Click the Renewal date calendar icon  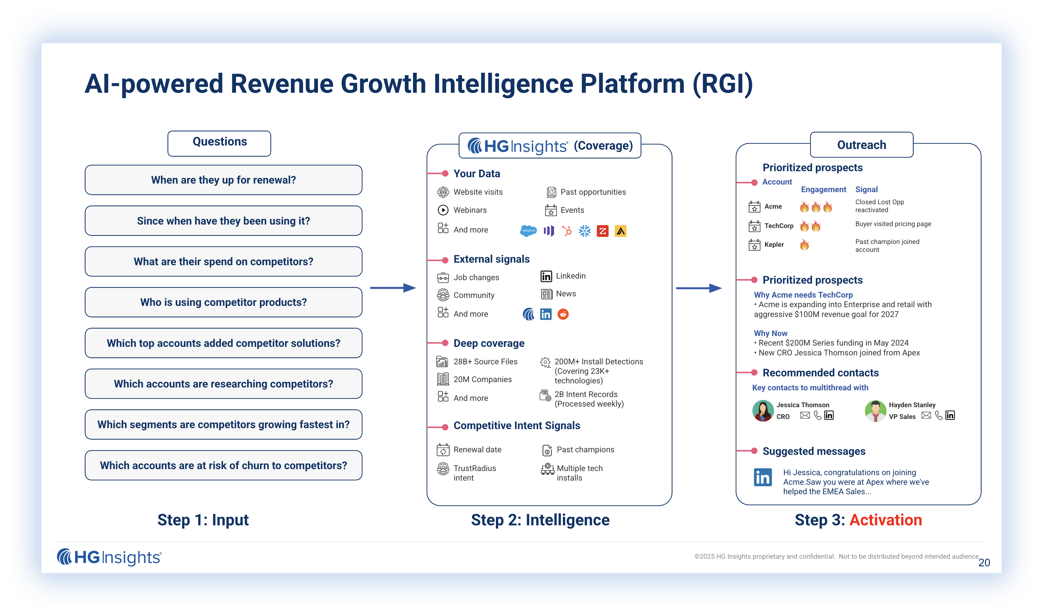coord(443,450)
